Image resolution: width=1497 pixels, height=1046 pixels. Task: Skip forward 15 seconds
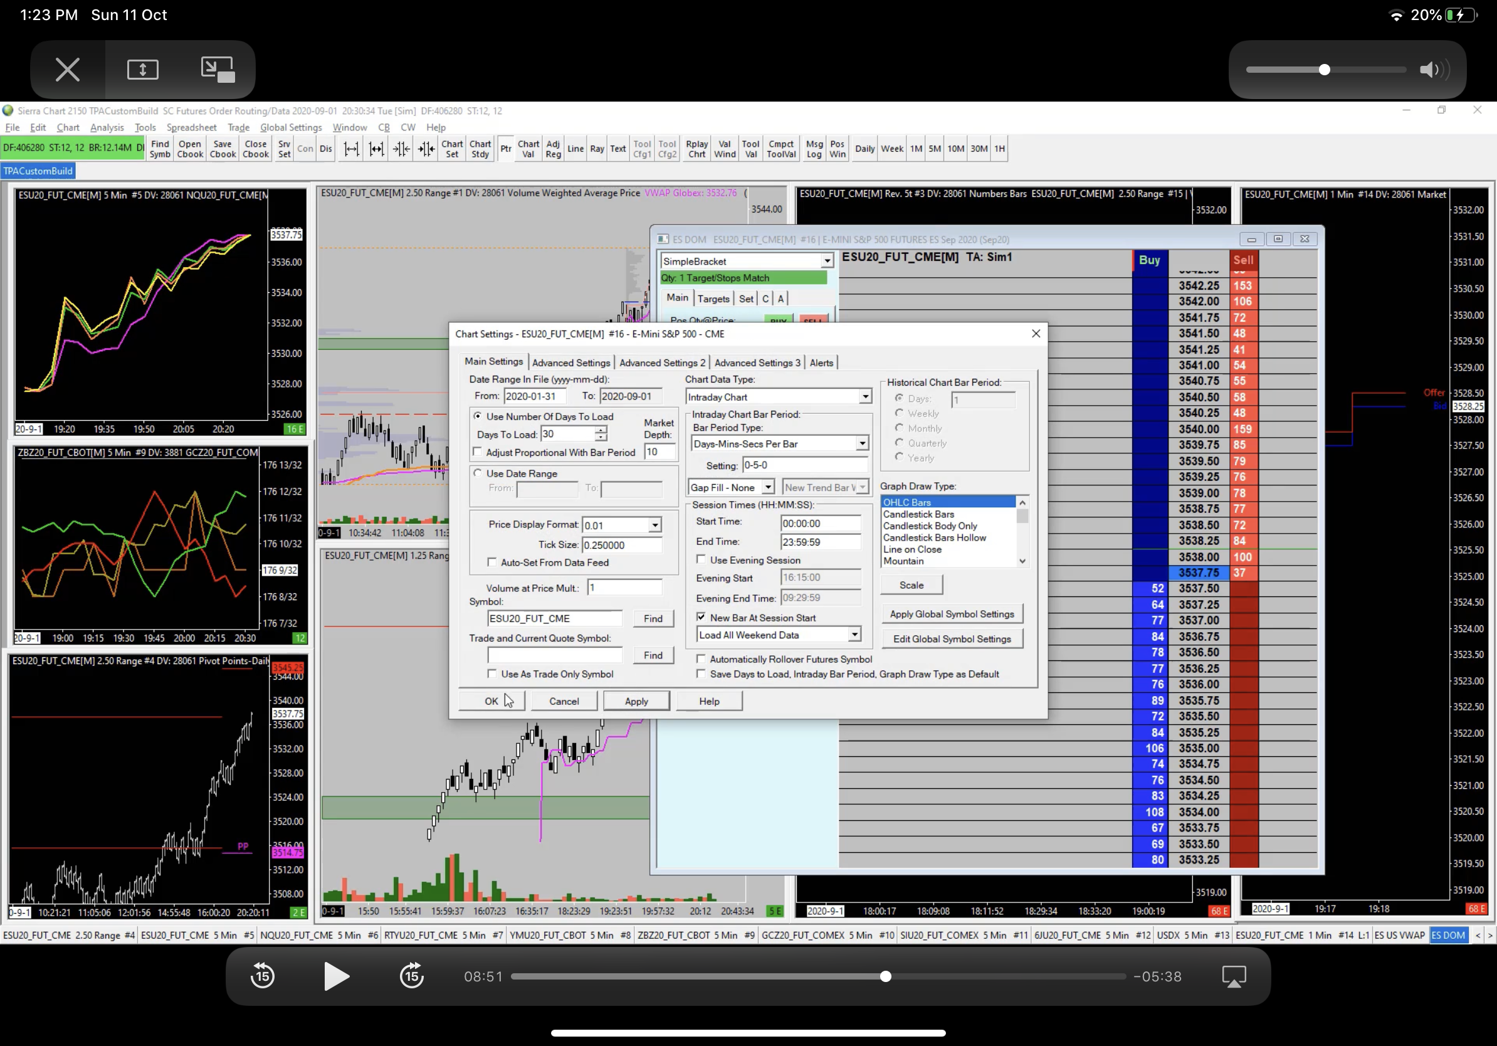[x=411, y=976]
